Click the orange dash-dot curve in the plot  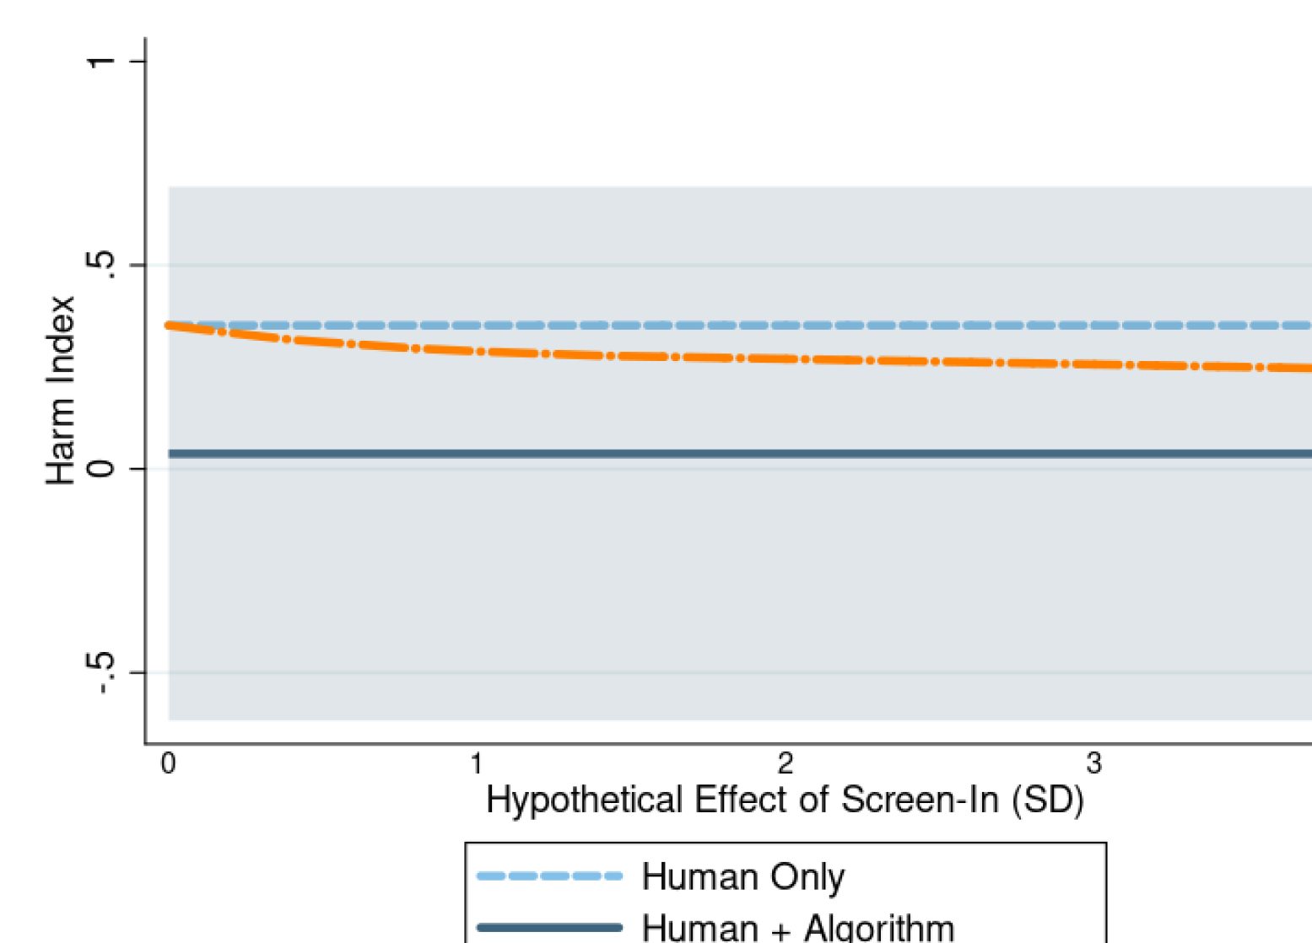click(x=759, y=358)
